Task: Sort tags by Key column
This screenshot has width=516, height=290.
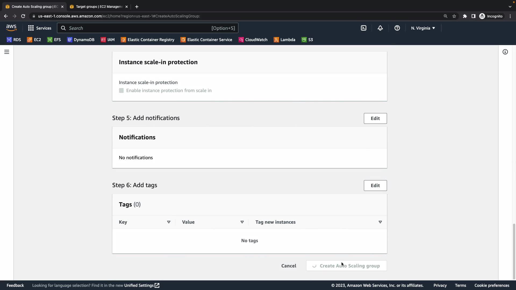Action: click(x=169, y=222)
